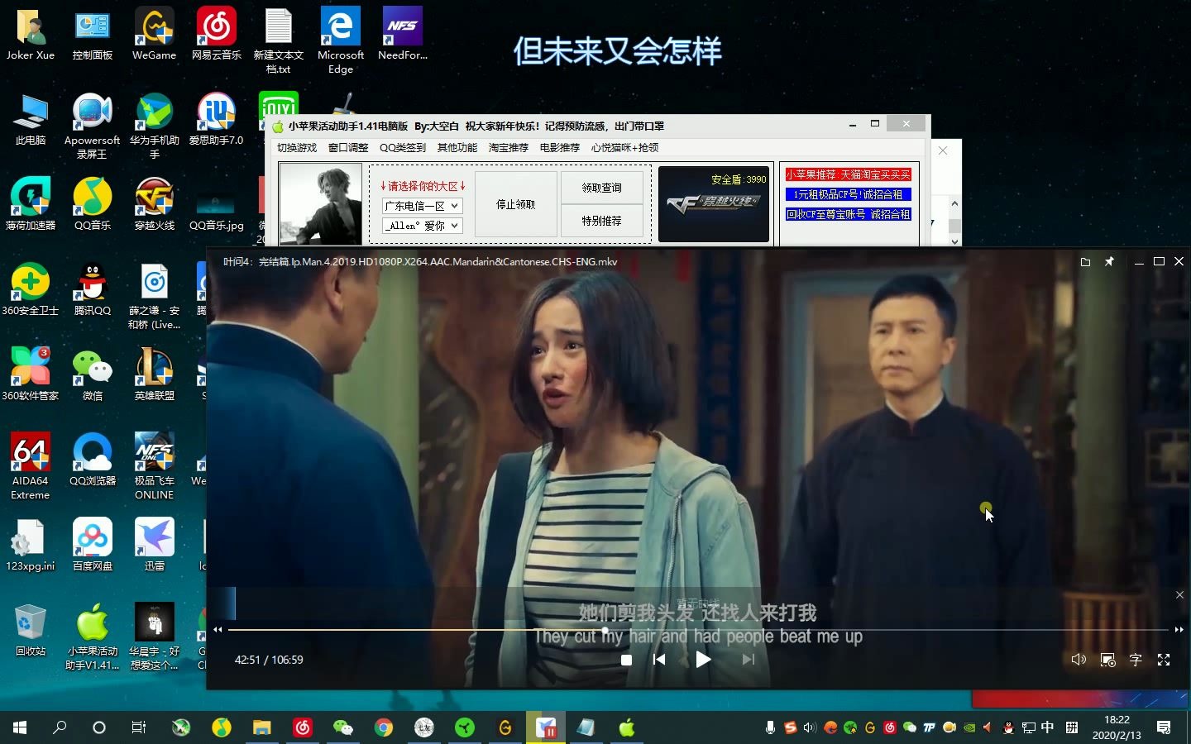Dismiss the preview thumbnail panel via its X

tap(1179, 595)
